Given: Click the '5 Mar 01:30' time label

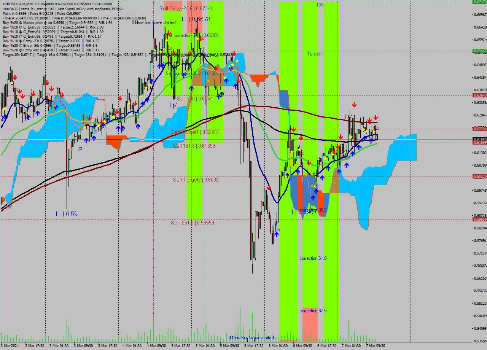Looking at the screenshot, I should [x=205, y=346].
